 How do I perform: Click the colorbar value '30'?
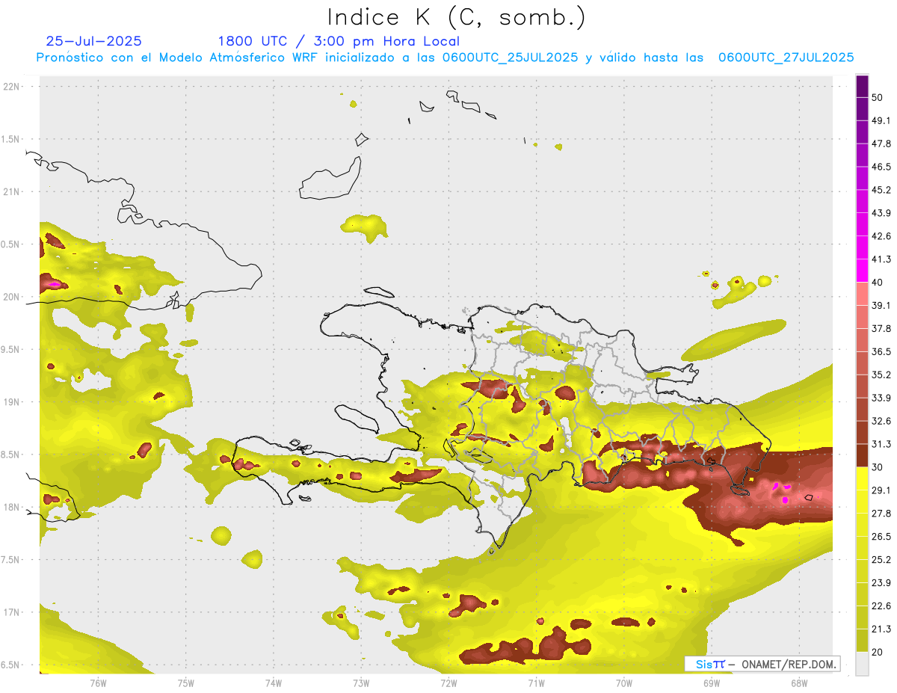878,467
